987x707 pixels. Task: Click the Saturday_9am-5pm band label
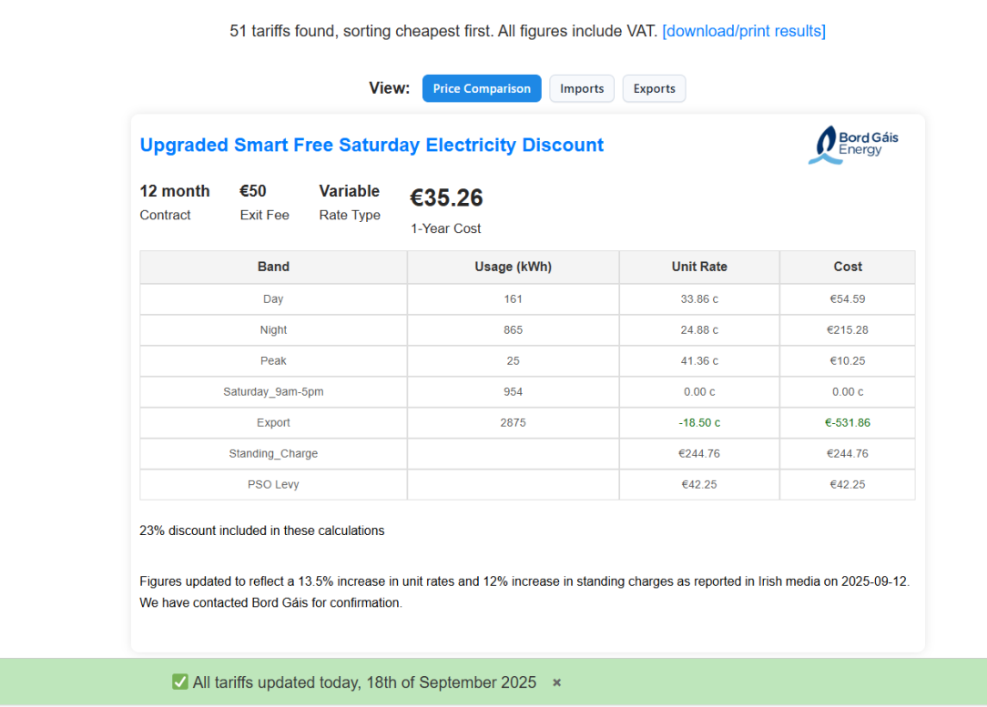click(273, 391)
